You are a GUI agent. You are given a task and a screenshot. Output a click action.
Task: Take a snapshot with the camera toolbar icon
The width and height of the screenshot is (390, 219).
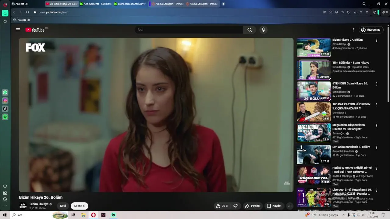click(x=331, y=12)
